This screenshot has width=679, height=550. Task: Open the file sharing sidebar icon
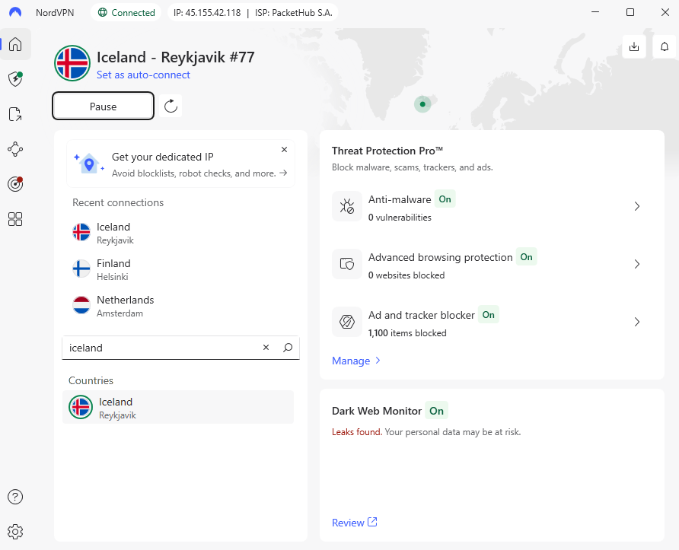coord(15,114)
